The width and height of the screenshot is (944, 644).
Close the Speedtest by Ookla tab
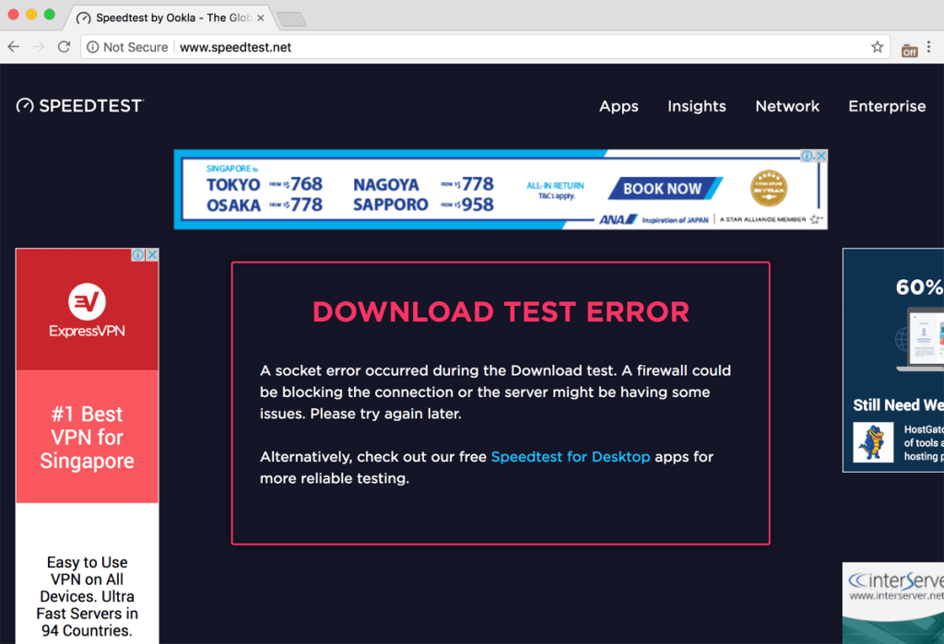click(x=261, y=18)
